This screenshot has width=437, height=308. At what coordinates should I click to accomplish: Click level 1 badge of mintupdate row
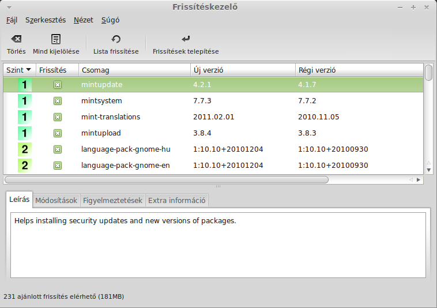pos(25,85)
